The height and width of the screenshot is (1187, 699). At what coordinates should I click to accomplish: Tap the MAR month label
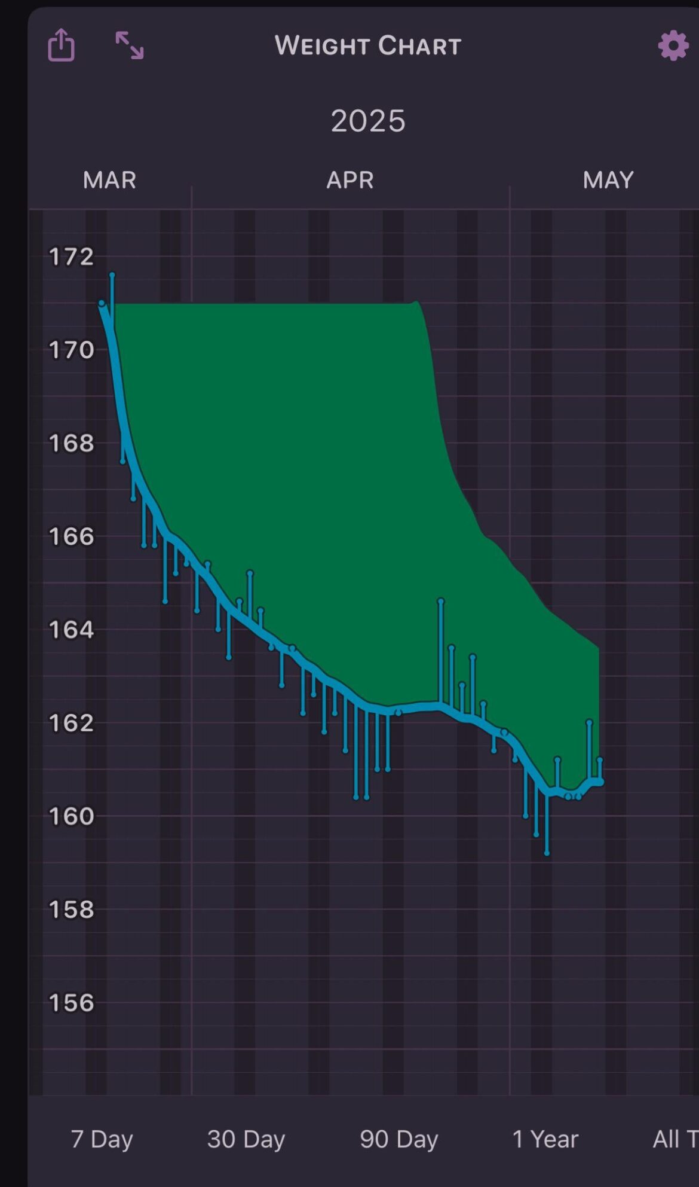point(109,180)
